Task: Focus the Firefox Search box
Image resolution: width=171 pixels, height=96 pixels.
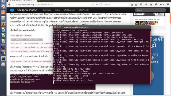Action: point(115,5)
